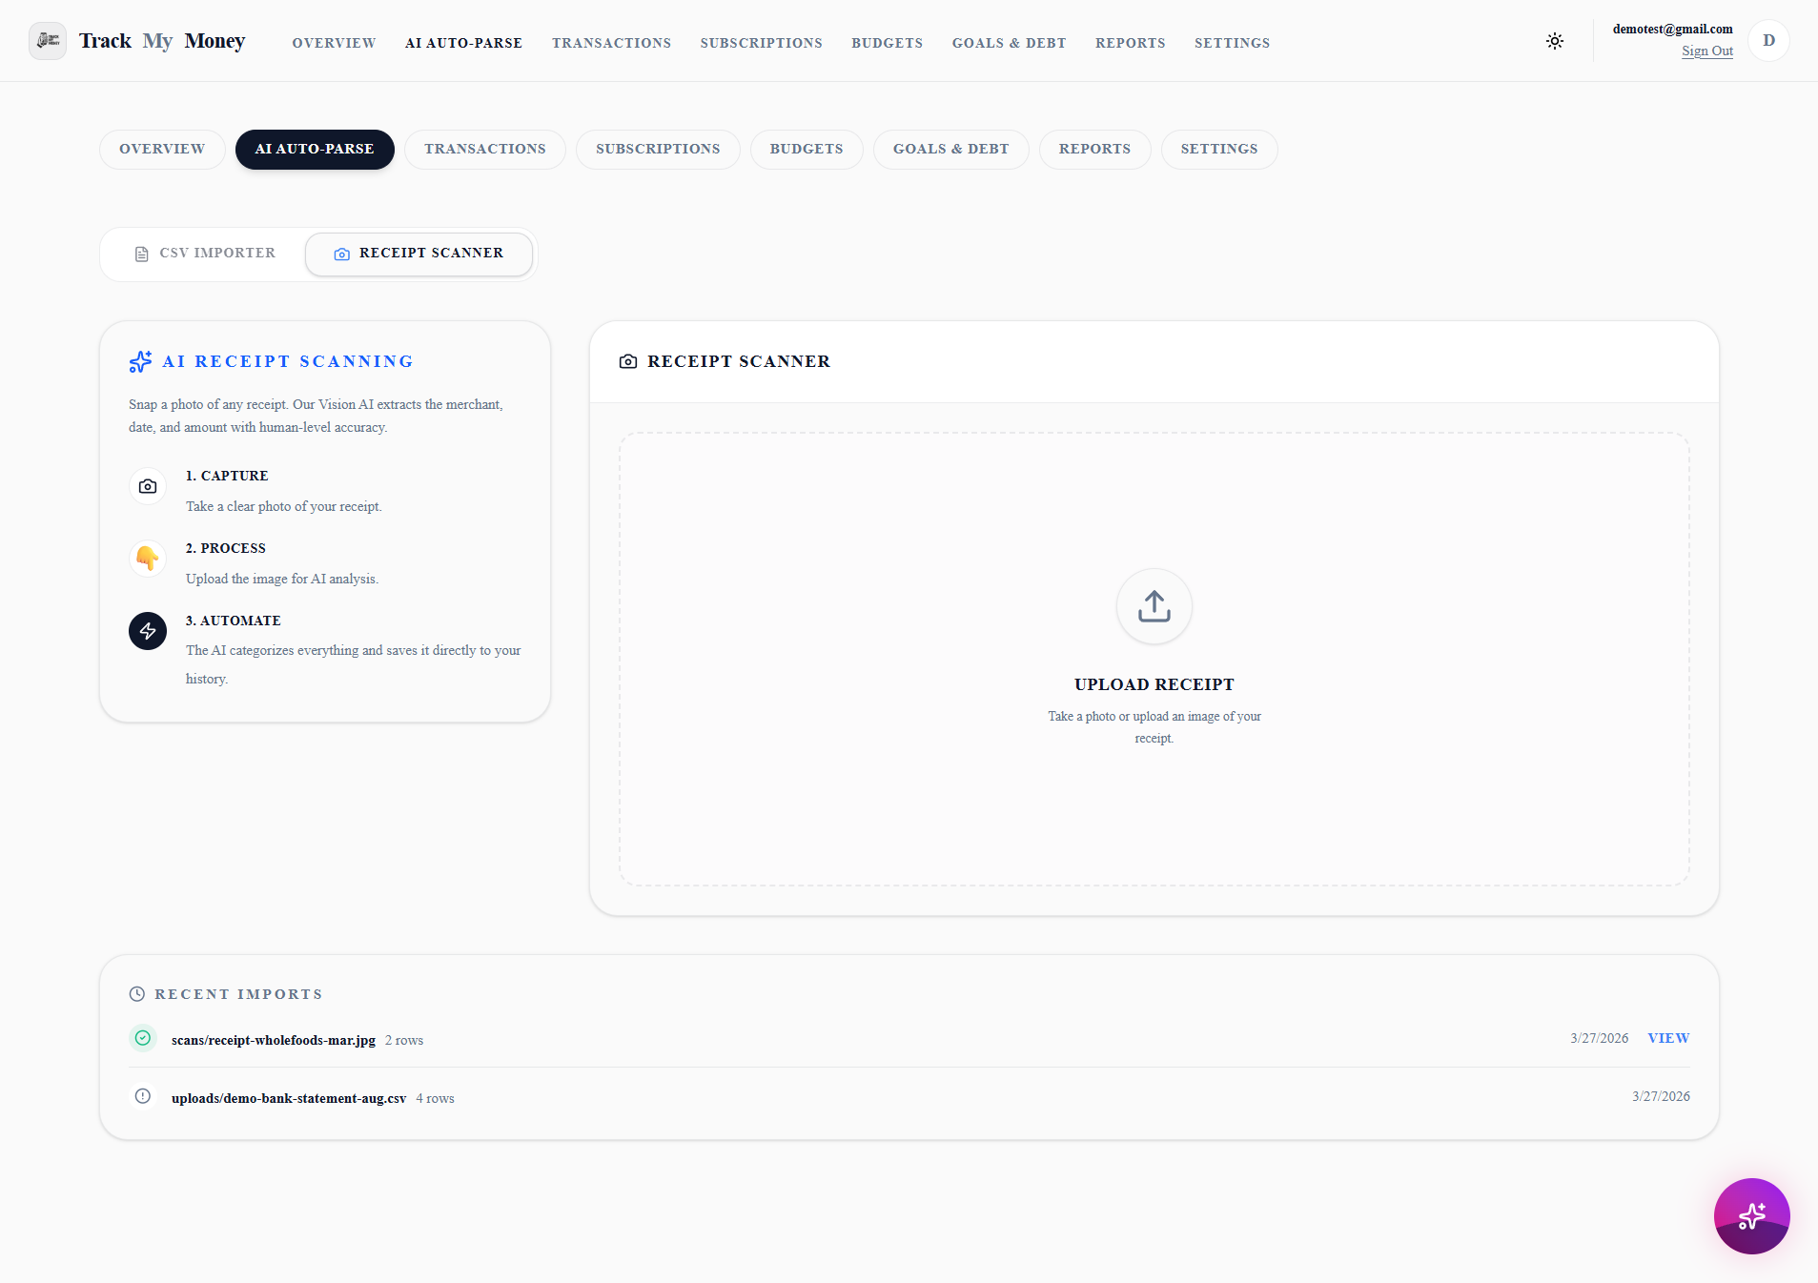Switch to the CSV Importer tab
Screen dimensions: 1818x1283
point(205,254)
